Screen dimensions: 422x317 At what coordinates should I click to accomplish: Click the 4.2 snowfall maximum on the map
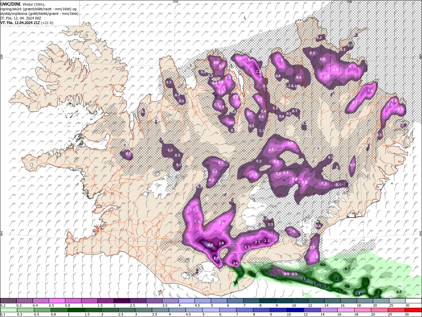coord(210,245)
